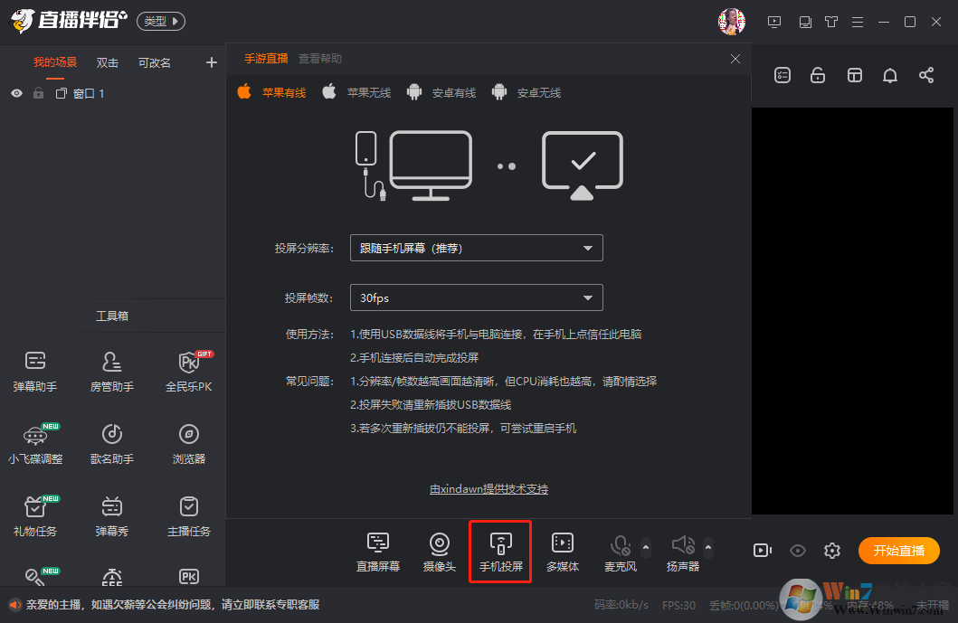This screenshot has width=958, height=623.
Task: Switch to the 安卓有线 tab
Action: tap(441, 92)
